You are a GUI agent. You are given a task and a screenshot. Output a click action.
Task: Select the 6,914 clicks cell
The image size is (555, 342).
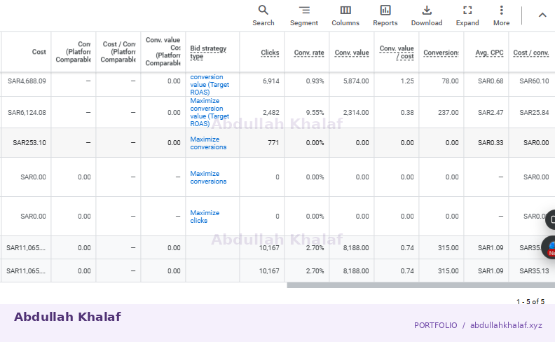pos(270,81)
